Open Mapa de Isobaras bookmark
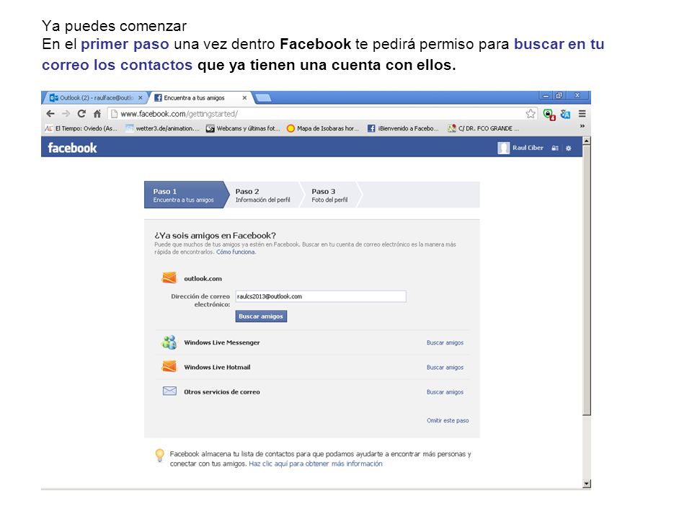This screenshot has height=519, width=692. click(323, 128)
